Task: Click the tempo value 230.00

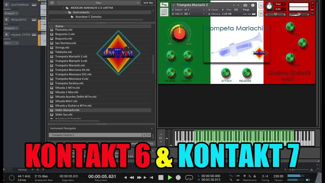Action: pos(278,176)
